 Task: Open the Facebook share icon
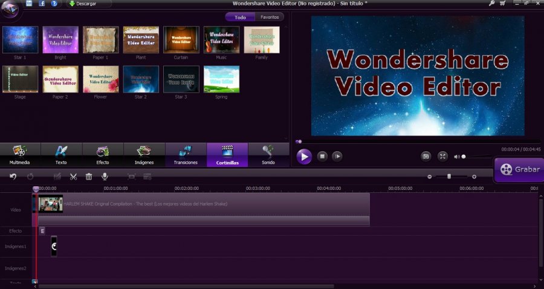tap(42, 4)
